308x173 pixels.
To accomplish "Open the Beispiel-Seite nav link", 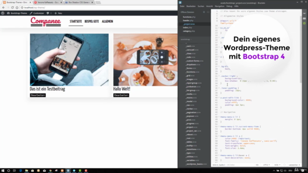I will tap(92, 21).
